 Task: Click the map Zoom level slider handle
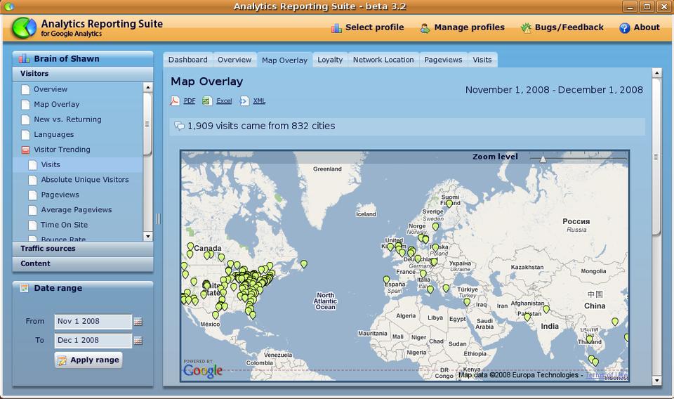tap(543, 159)
